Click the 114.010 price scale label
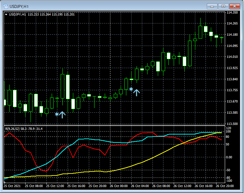The width and height of the screenshot is (244, 193). tap(232, 57)
